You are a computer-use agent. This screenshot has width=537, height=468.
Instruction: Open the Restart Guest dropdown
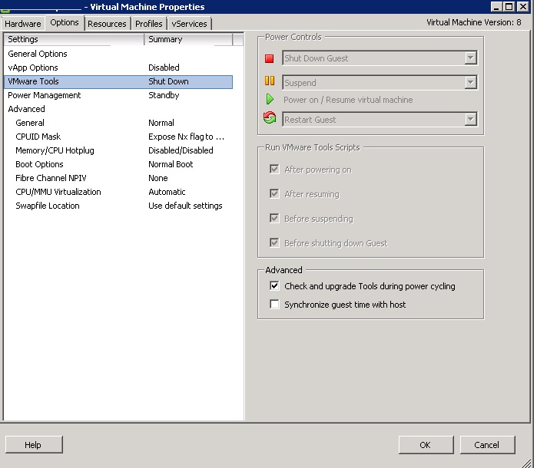tap(471, 120)
